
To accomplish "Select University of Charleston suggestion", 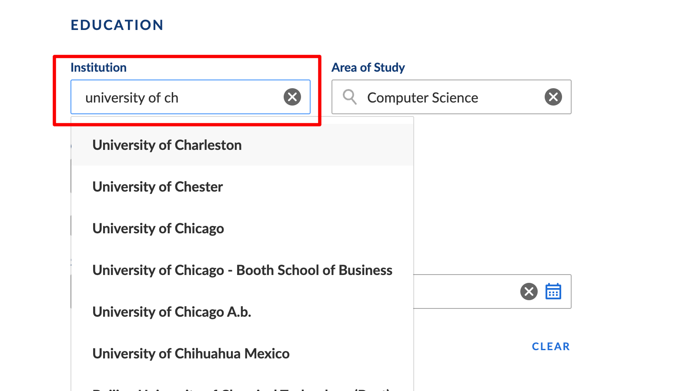I will 167,145.
